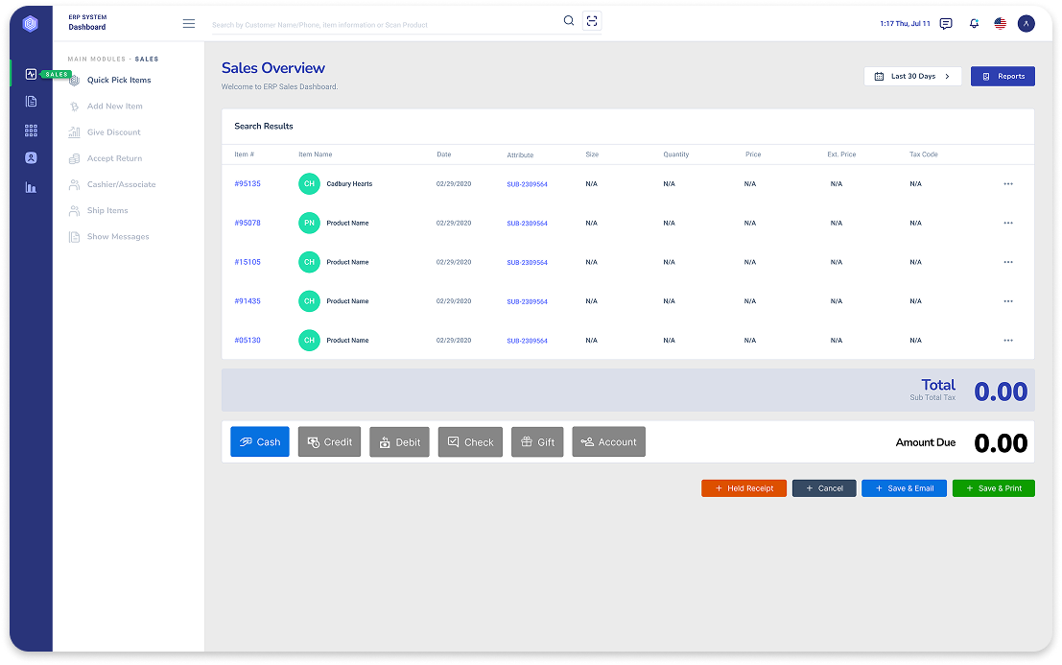Click the CH avatar in row #05130
This screenshot has height=665, width=1062.
coord(310,341)
